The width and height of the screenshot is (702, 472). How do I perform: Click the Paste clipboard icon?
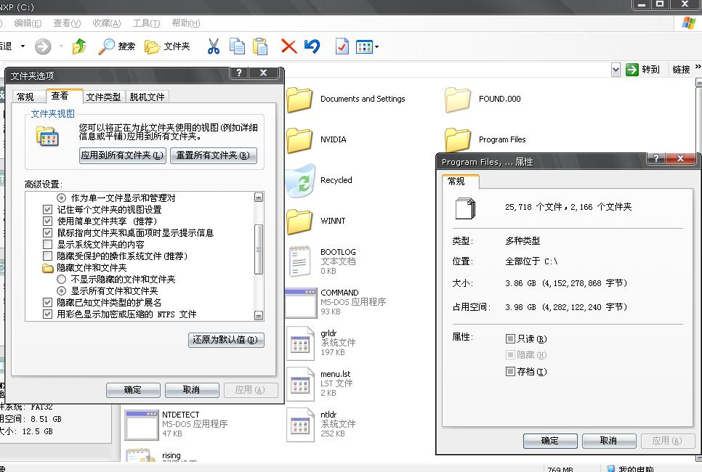(x=260, y=46)
